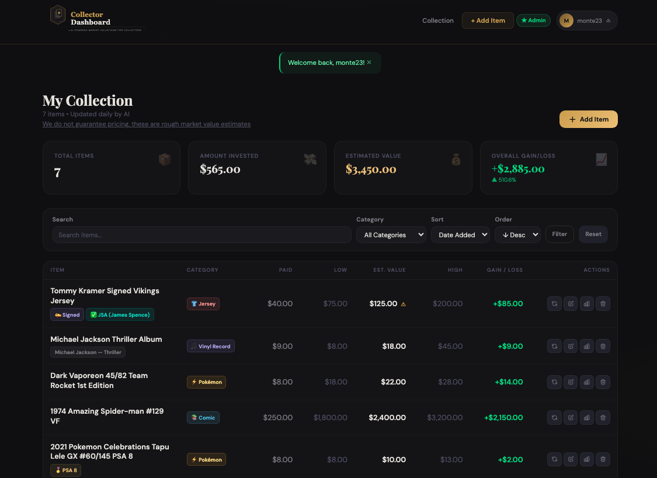Open the Dark Vaporeon 45/82 Team Rocket title
657x478 pixels.
(99, 380)
